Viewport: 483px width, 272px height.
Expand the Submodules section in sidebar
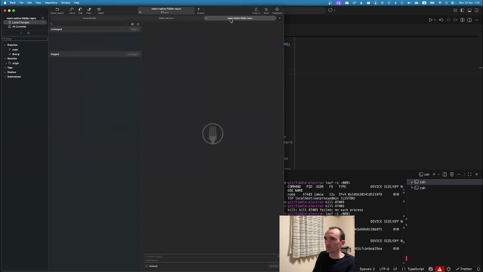(x=5, y=77)
